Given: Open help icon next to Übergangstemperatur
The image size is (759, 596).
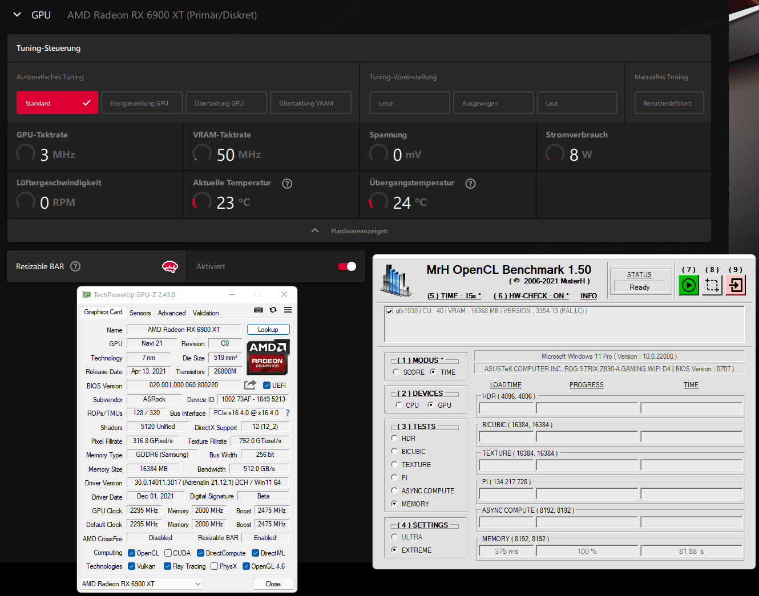Looking at the screenshot, I should tap(470, 184).
